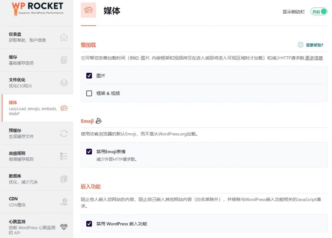The width and height of the screenshot is (332, 238).
Task: Click the database cylinder icon
Action: click(64, 179)
